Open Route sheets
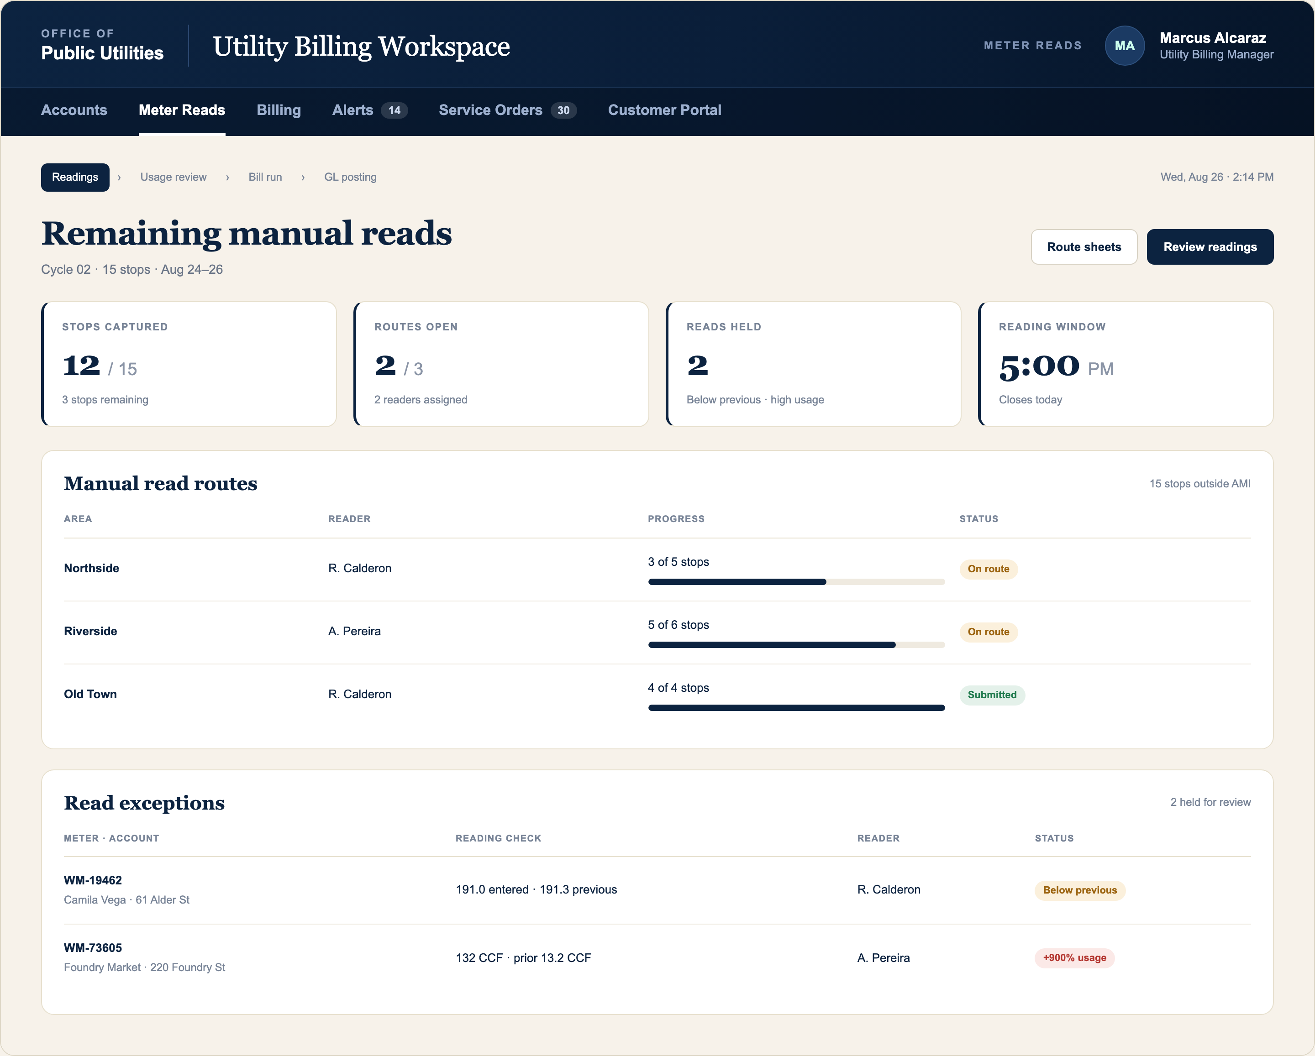Screen dimensions: 1315x1056 pos(1084,247)
